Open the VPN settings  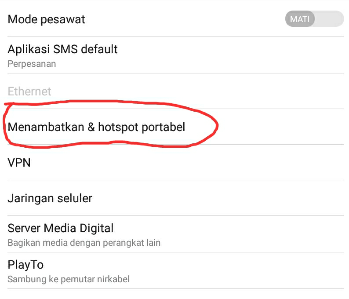pyautogui.click(x=176, y=162)
